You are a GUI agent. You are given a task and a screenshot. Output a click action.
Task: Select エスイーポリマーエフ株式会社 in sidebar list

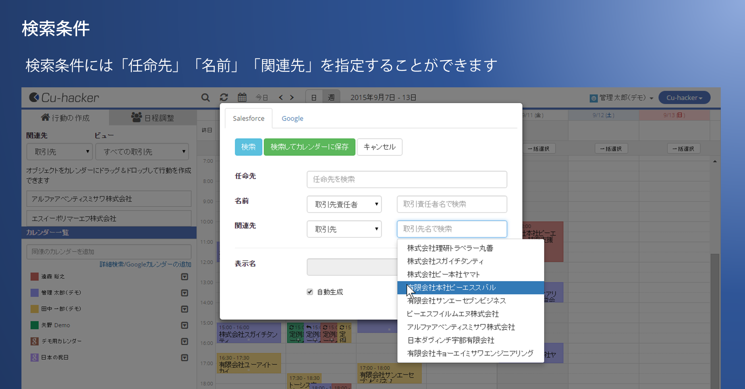coord(109,218)
